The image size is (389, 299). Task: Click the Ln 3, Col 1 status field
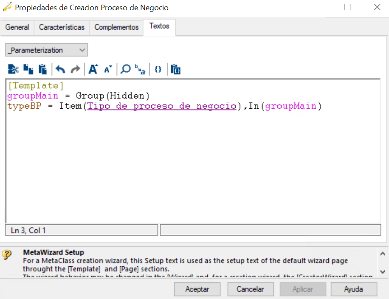82,230
